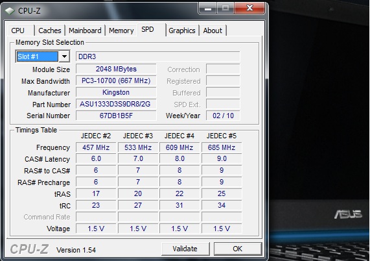Click tRC value 23
Viewport: 370px width, 261px height.
96,205
